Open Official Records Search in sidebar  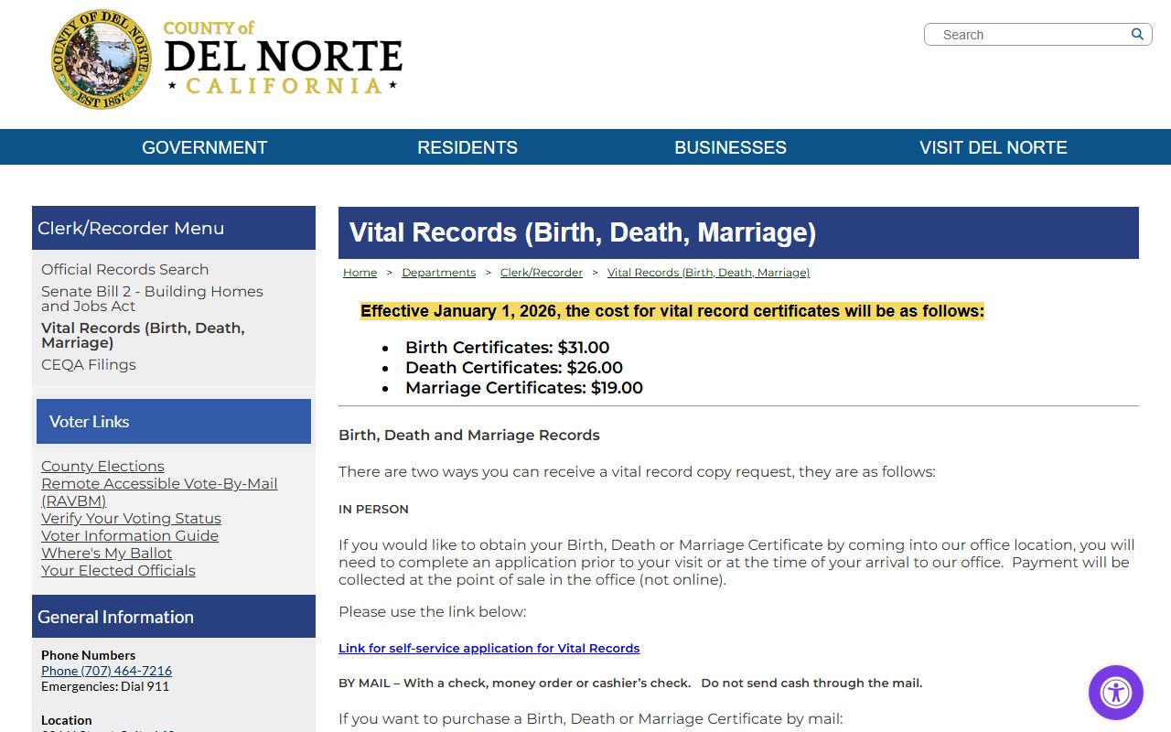124,269
